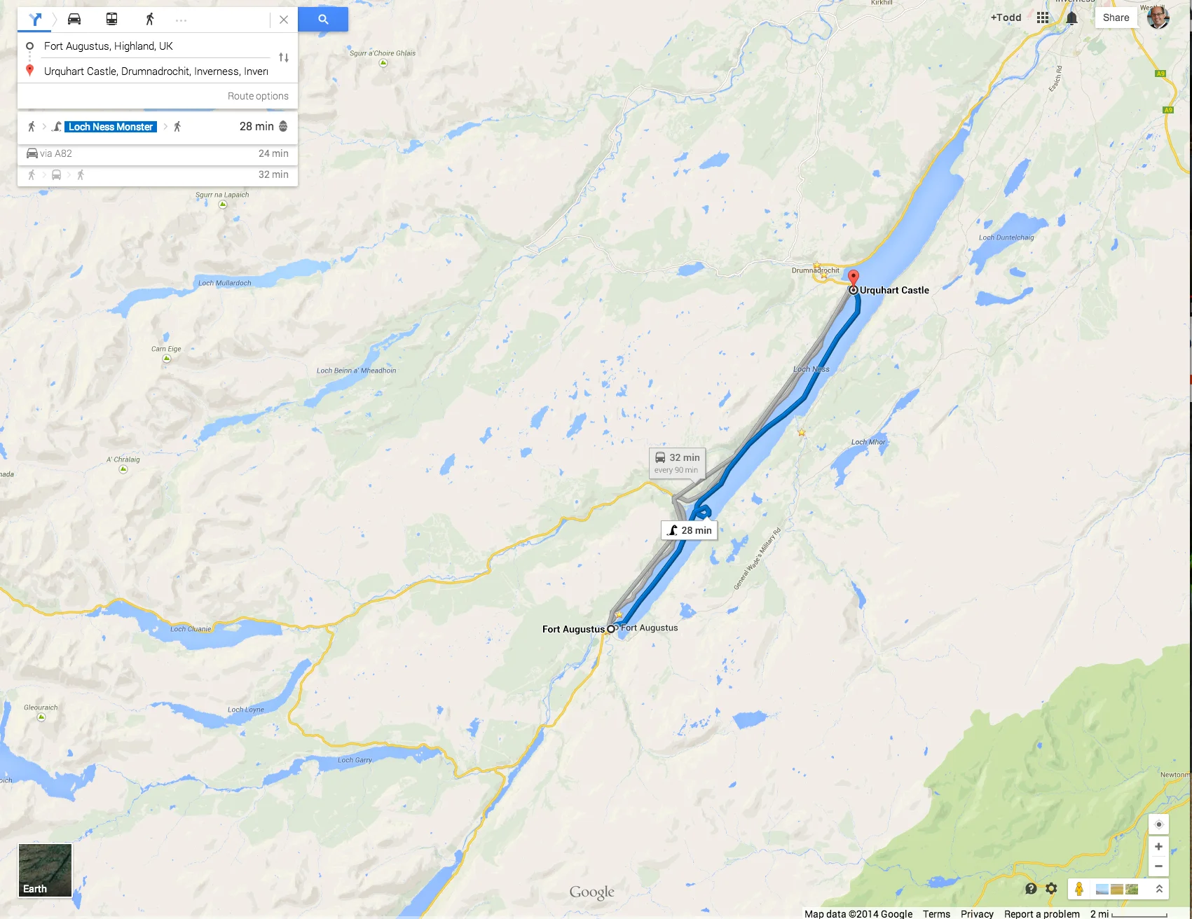The image size is (1192, 919).
Task: Click the Share button
Action: point(1116,18)
